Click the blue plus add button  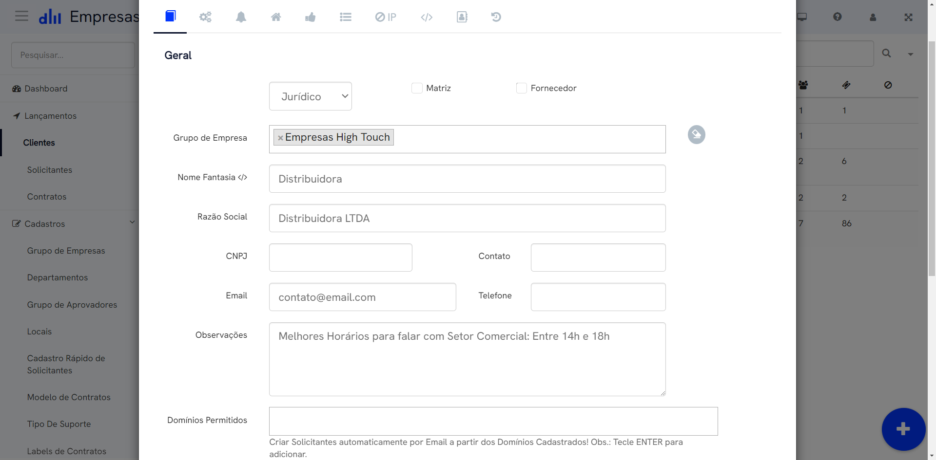[903, 429]
